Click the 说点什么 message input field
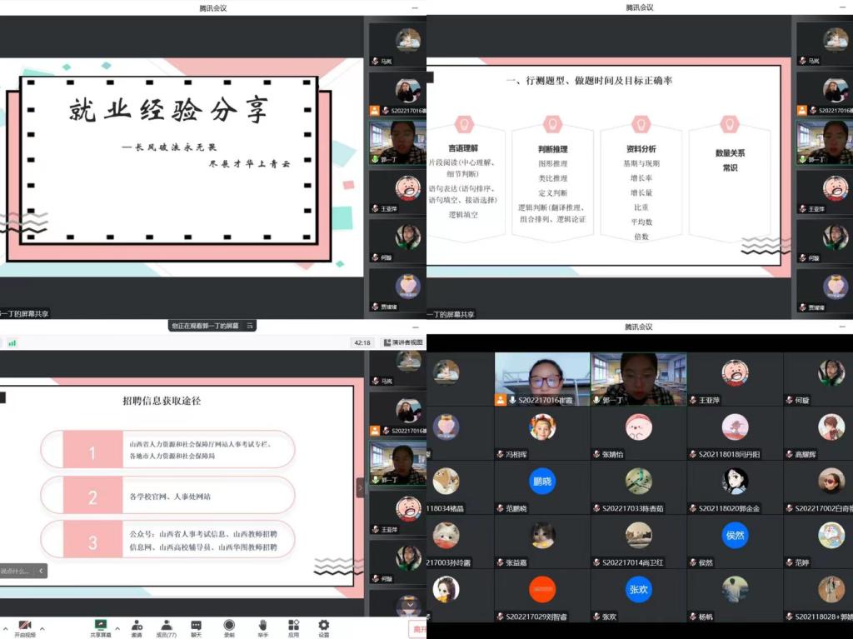Screen dimensions: 853x639 click(x=17, y=572)
